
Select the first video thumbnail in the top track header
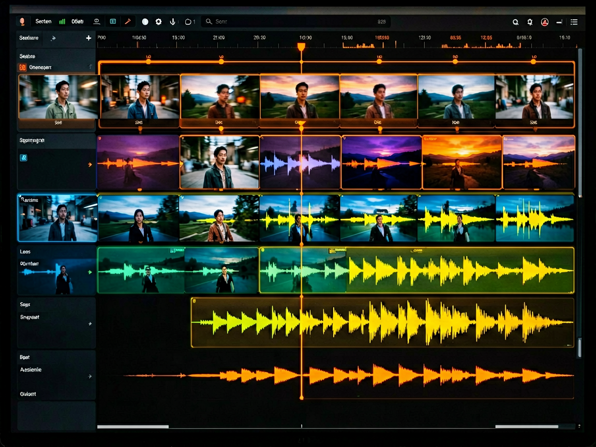[58, 97]
